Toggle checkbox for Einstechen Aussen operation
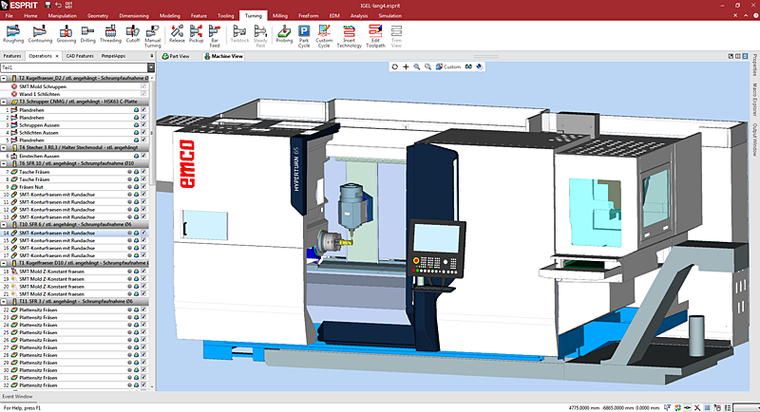The image size is (760, 412). point(143,156)
